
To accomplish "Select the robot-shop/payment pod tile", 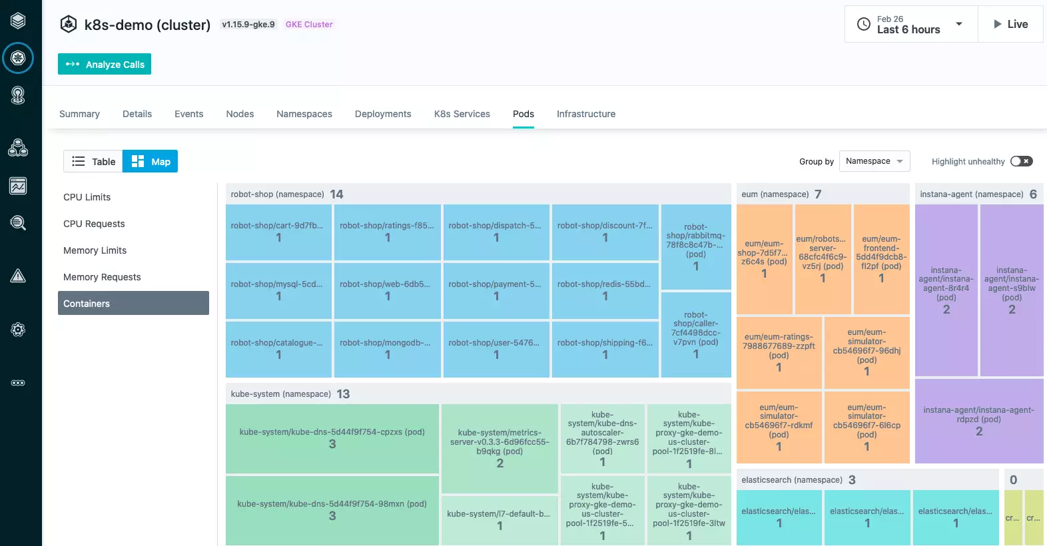I will click(496, 290).
